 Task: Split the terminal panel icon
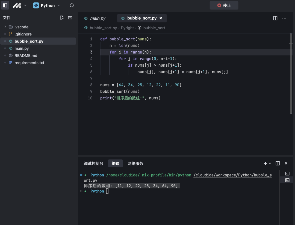click(x=278, y=163)
